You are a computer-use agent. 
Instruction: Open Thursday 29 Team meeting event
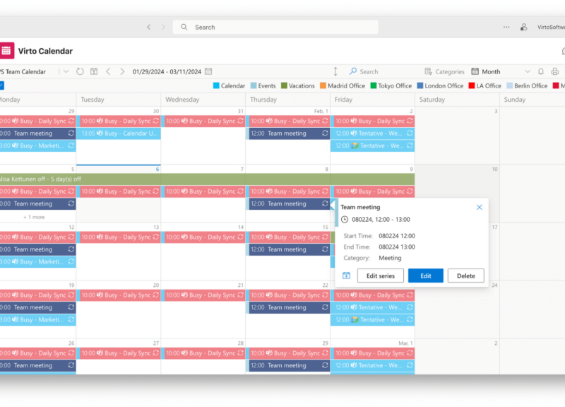pos(290,365)
